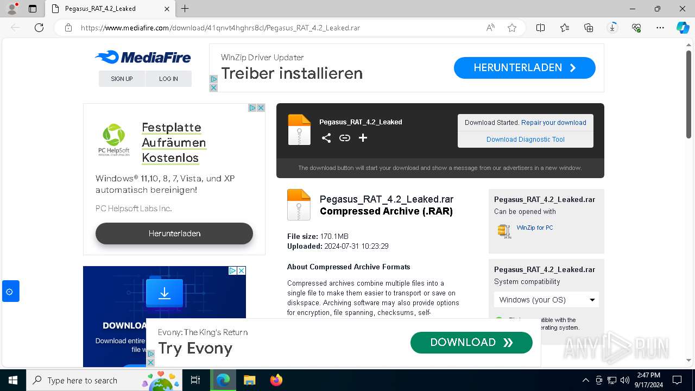Screen dimensions: 695x391
Task: Go back using browser back arrow
Action: [15, 28]
